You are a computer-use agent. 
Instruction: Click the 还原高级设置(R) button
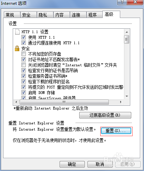(x=105, y=115)
